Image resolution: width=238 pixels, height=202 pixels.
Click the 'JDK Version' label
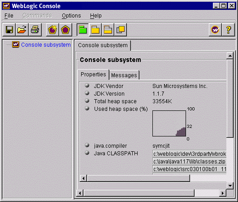click(109, 94)
